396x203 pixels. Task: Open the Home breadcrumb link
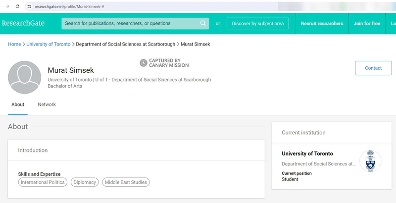coord(14,44)
